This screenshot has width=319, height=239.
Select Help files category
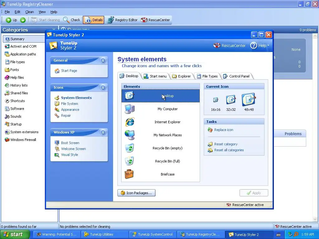14,77
